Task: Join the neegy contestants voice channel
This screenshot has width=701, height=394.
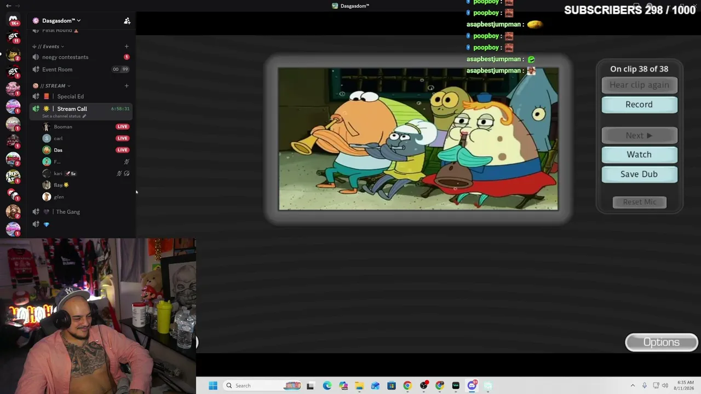Action: tap(81, 57)
